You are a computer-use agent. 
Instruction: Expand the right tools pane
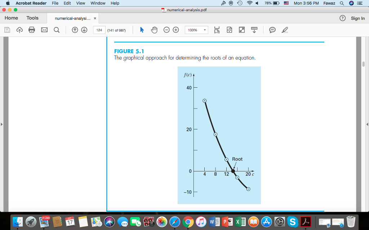pos(366,125)
